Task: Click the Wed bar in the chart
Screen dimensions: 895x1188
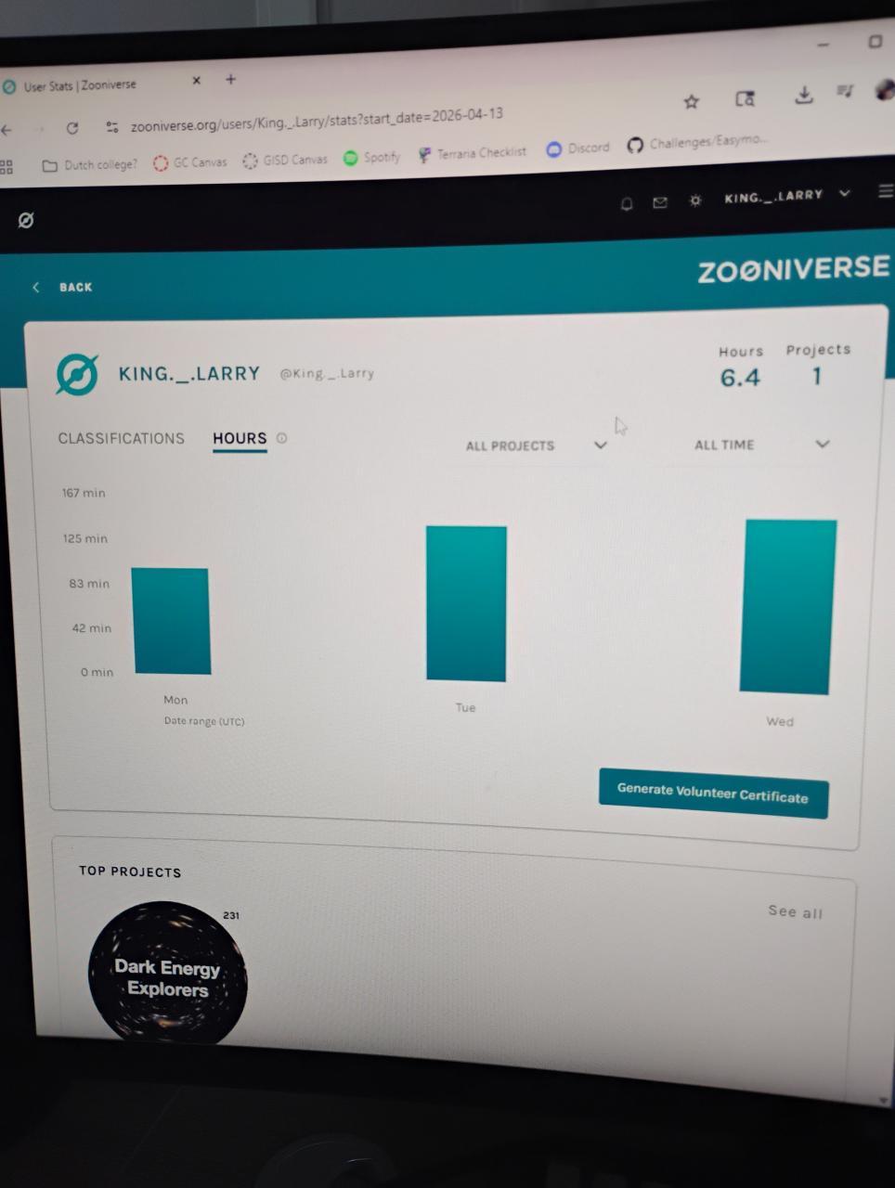Action: tap(787, 607)
